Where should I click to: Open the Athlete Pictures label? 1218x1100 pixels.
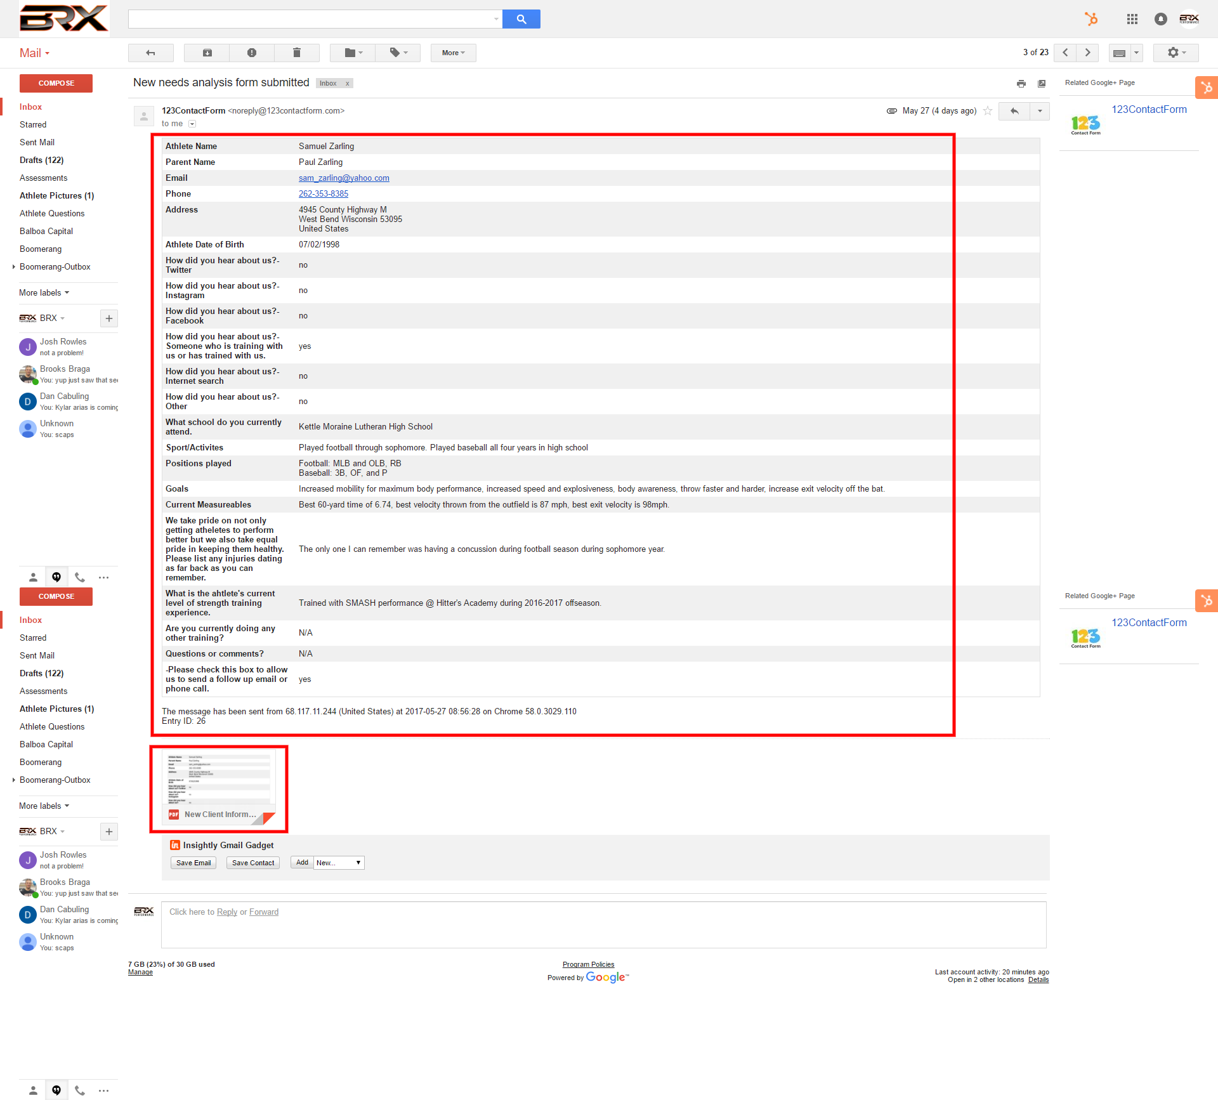click(x=56, y=196)
